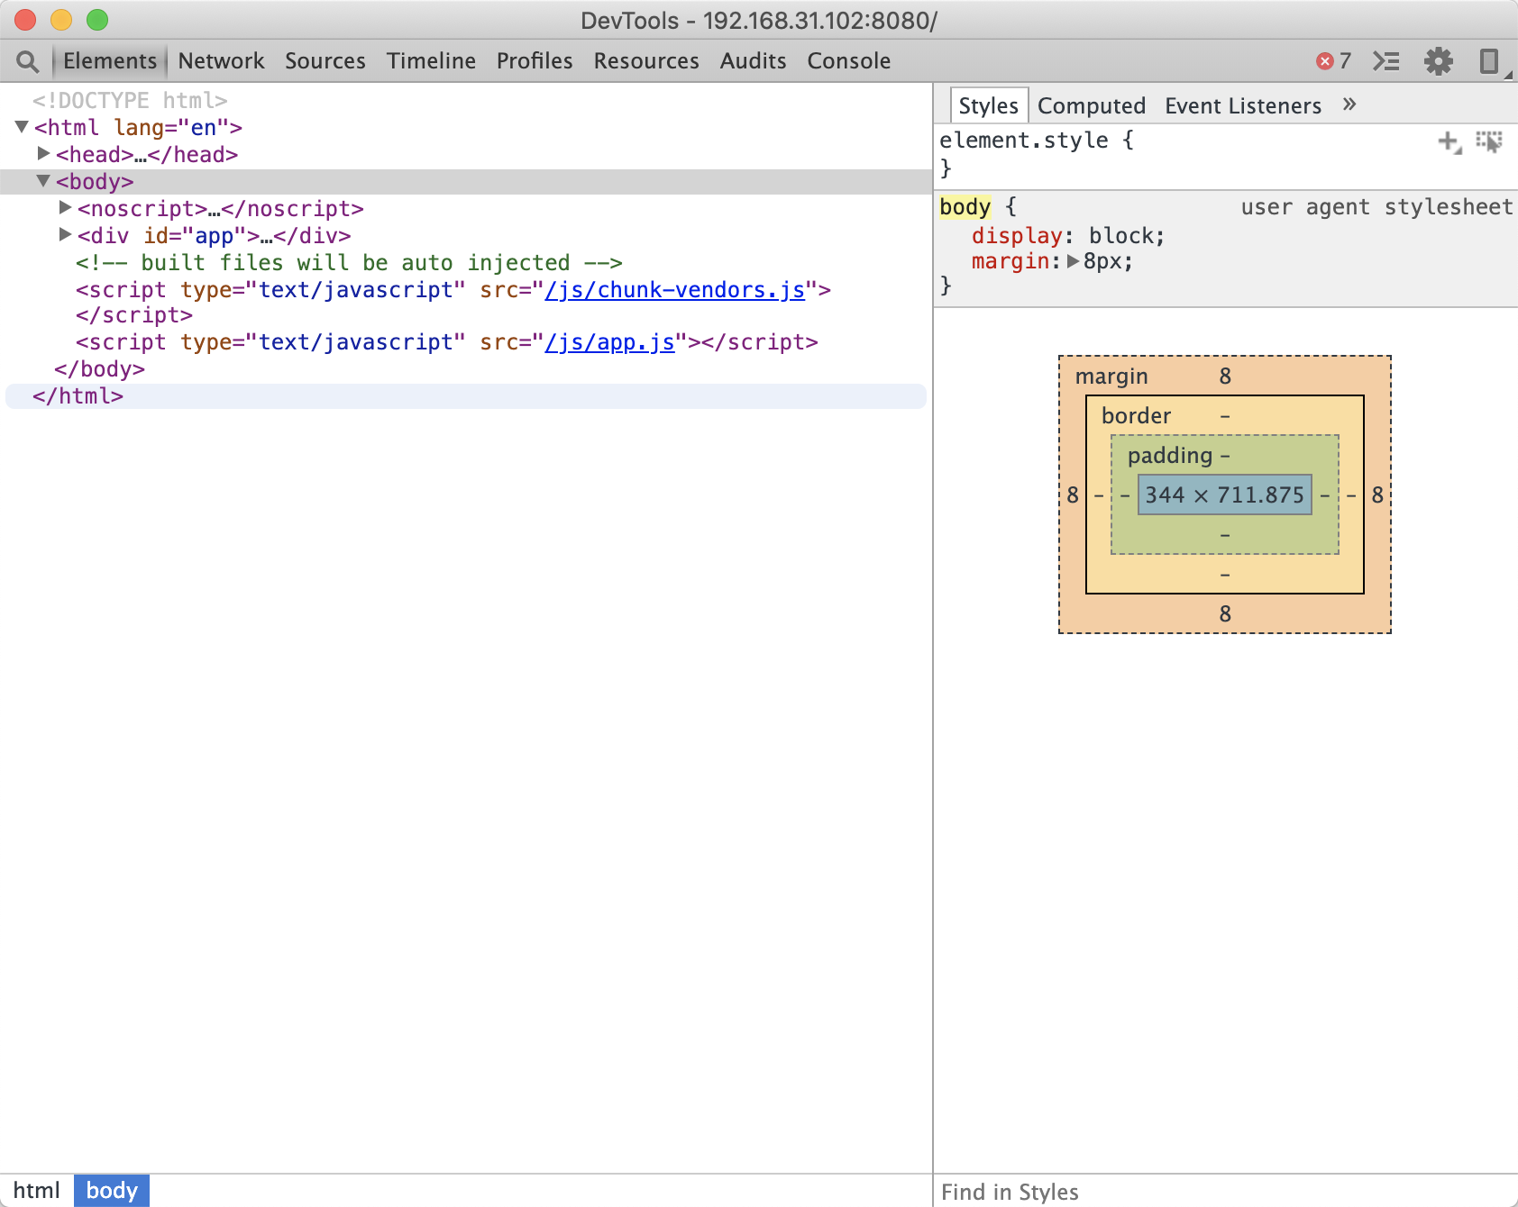Follow the /js/chunk-vendors.js script link
The image size is (1518, 1207).
coord(675,290)
